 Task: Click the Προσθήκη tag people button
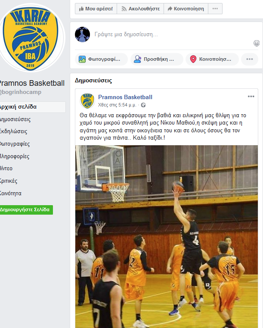point(157,59)
